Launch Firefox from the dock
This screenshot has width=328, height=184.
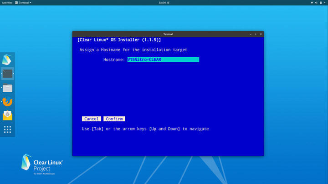click(7, 102)
